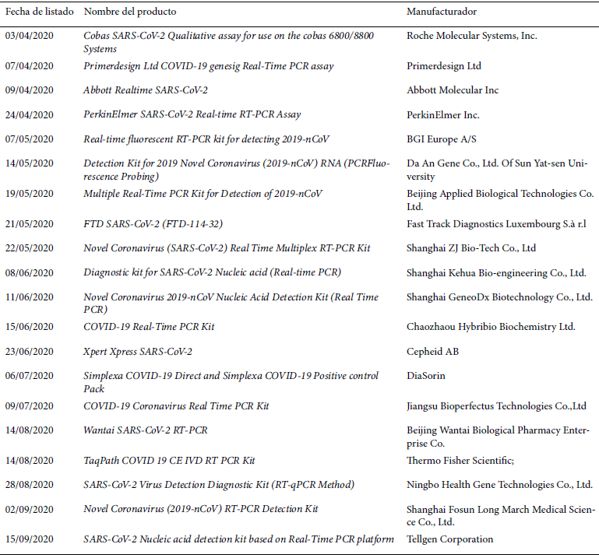Select the date 15/06/2020

coord(30,327)
